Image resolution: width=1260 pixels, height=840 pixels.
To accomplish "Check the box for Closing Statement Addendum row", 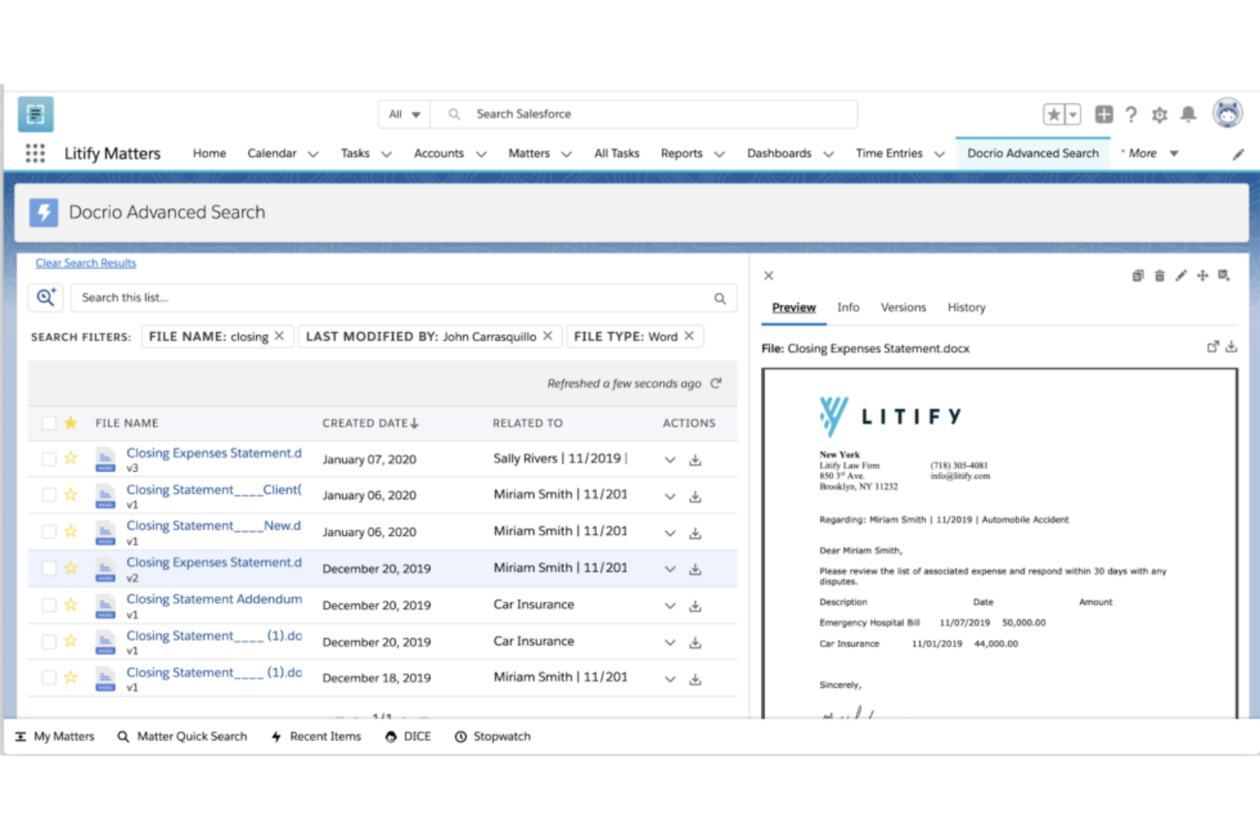I will [49, 605].
